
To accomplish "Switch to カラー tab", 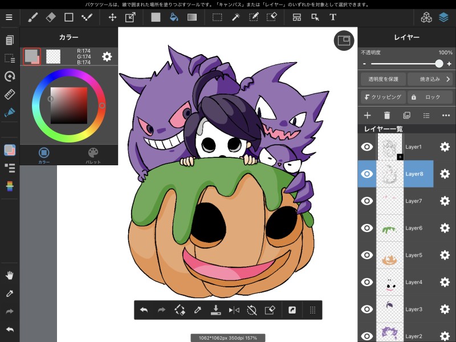I will tap(44, 156).
